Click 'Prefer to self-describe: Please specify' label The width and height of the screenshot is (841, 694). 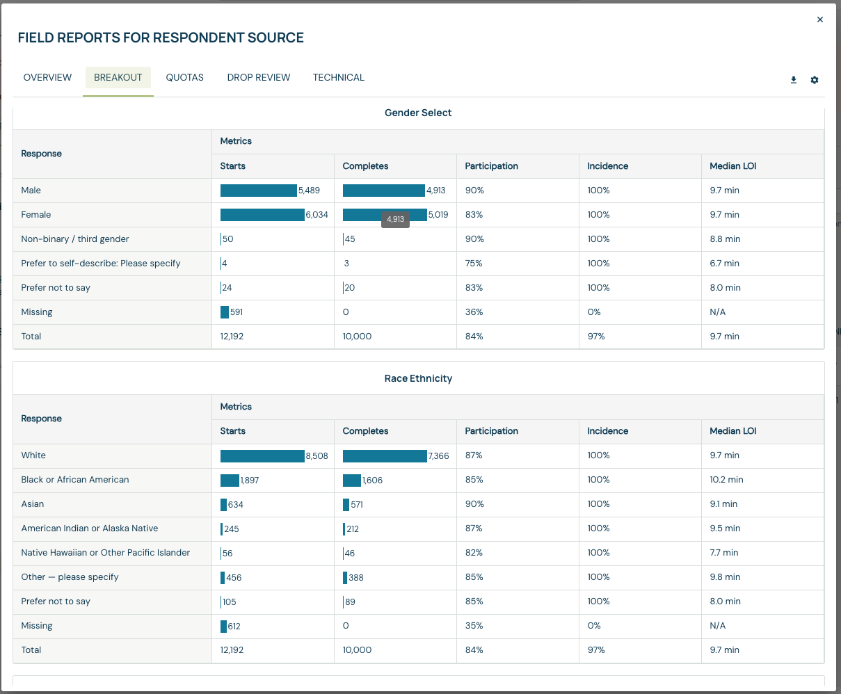click(x=101, y=264)
